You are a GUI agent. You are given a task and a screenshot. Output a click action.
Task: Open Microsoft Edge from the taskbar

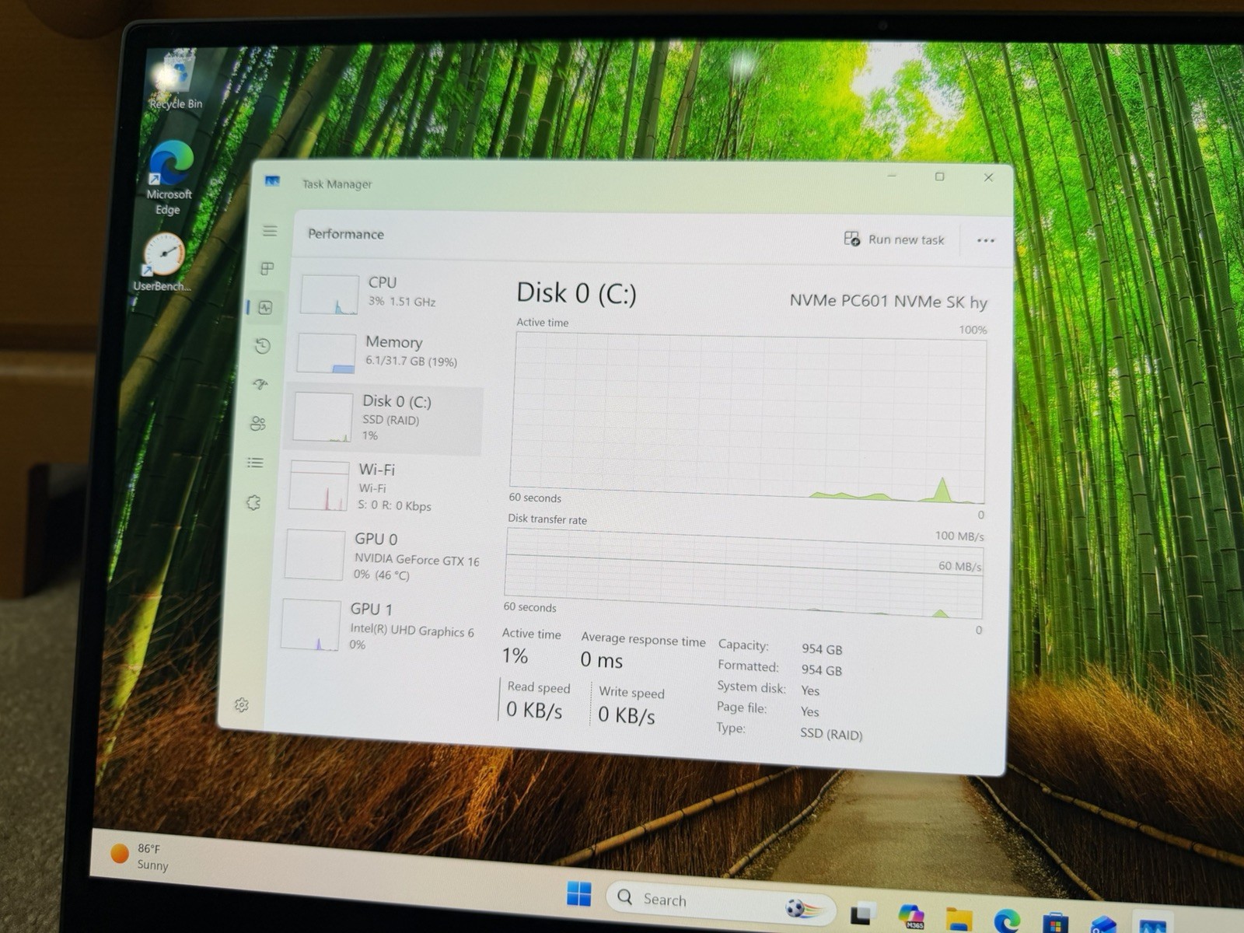(x=1007, y=921)
